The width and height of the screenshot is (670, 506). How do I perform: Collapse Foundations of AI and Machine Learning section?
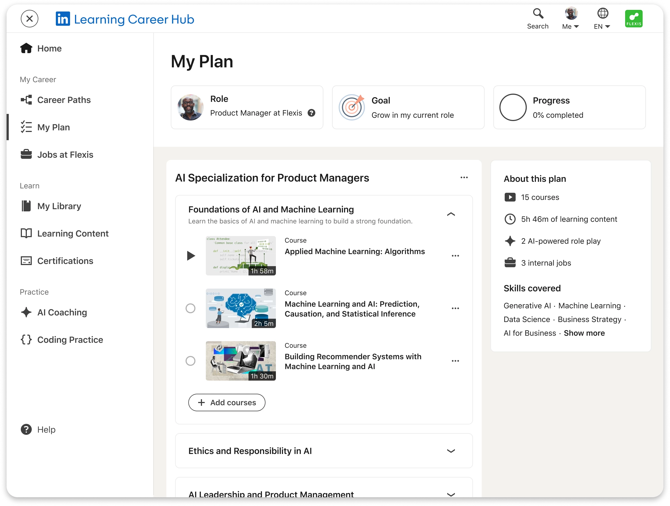tap(451, 214)
